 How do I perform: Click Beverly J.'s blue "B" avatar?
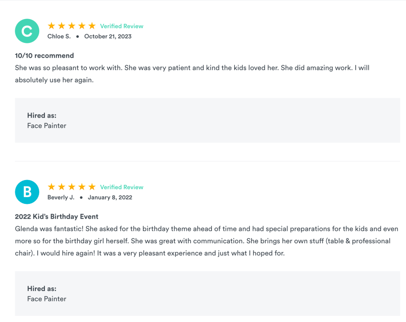click(27, 192)
